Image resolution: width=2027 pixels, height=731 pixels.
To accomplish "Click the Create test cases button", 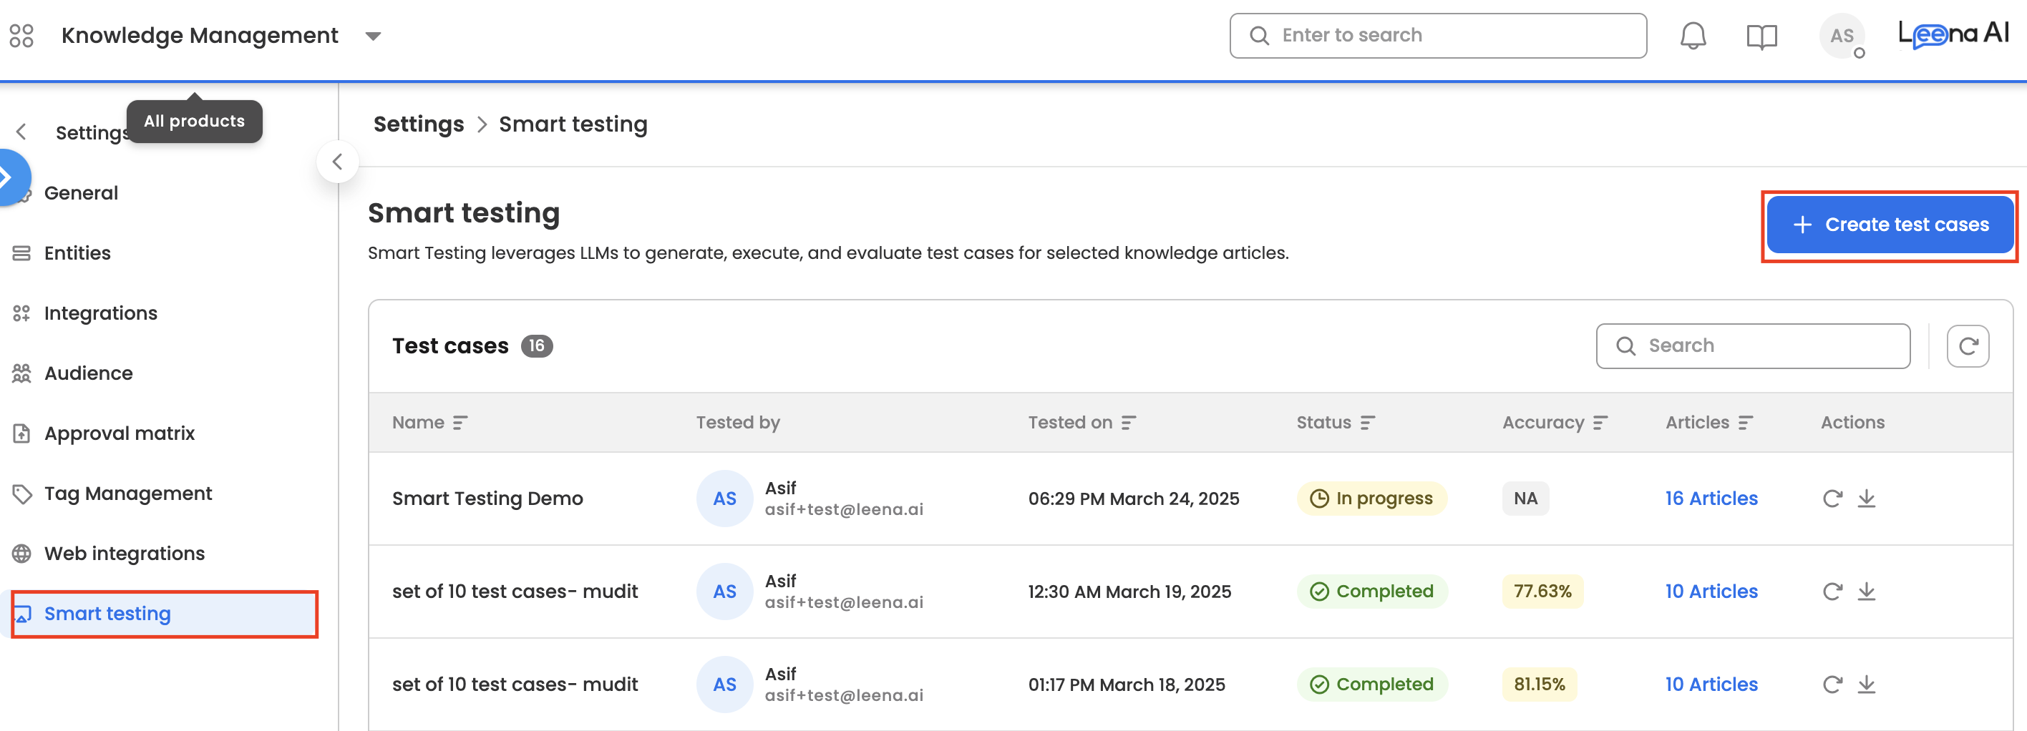I will [1890, 225].
